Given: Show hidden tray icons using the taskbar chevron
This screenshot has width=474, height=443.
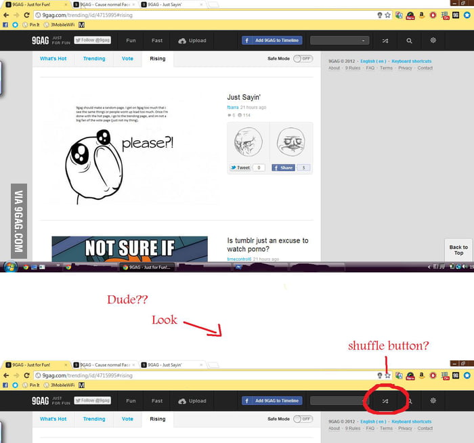Looking at the screenshot, I should tap(429, 267).
